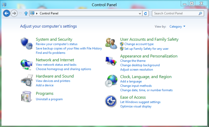Open Clock, Language, and Region category
This screenshot has height=127, width=209.
146,77
